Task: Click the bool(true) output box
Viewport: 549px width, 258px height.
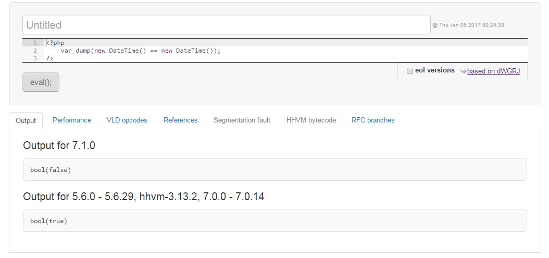Action: pyautogui.click(x=275, y=221)
